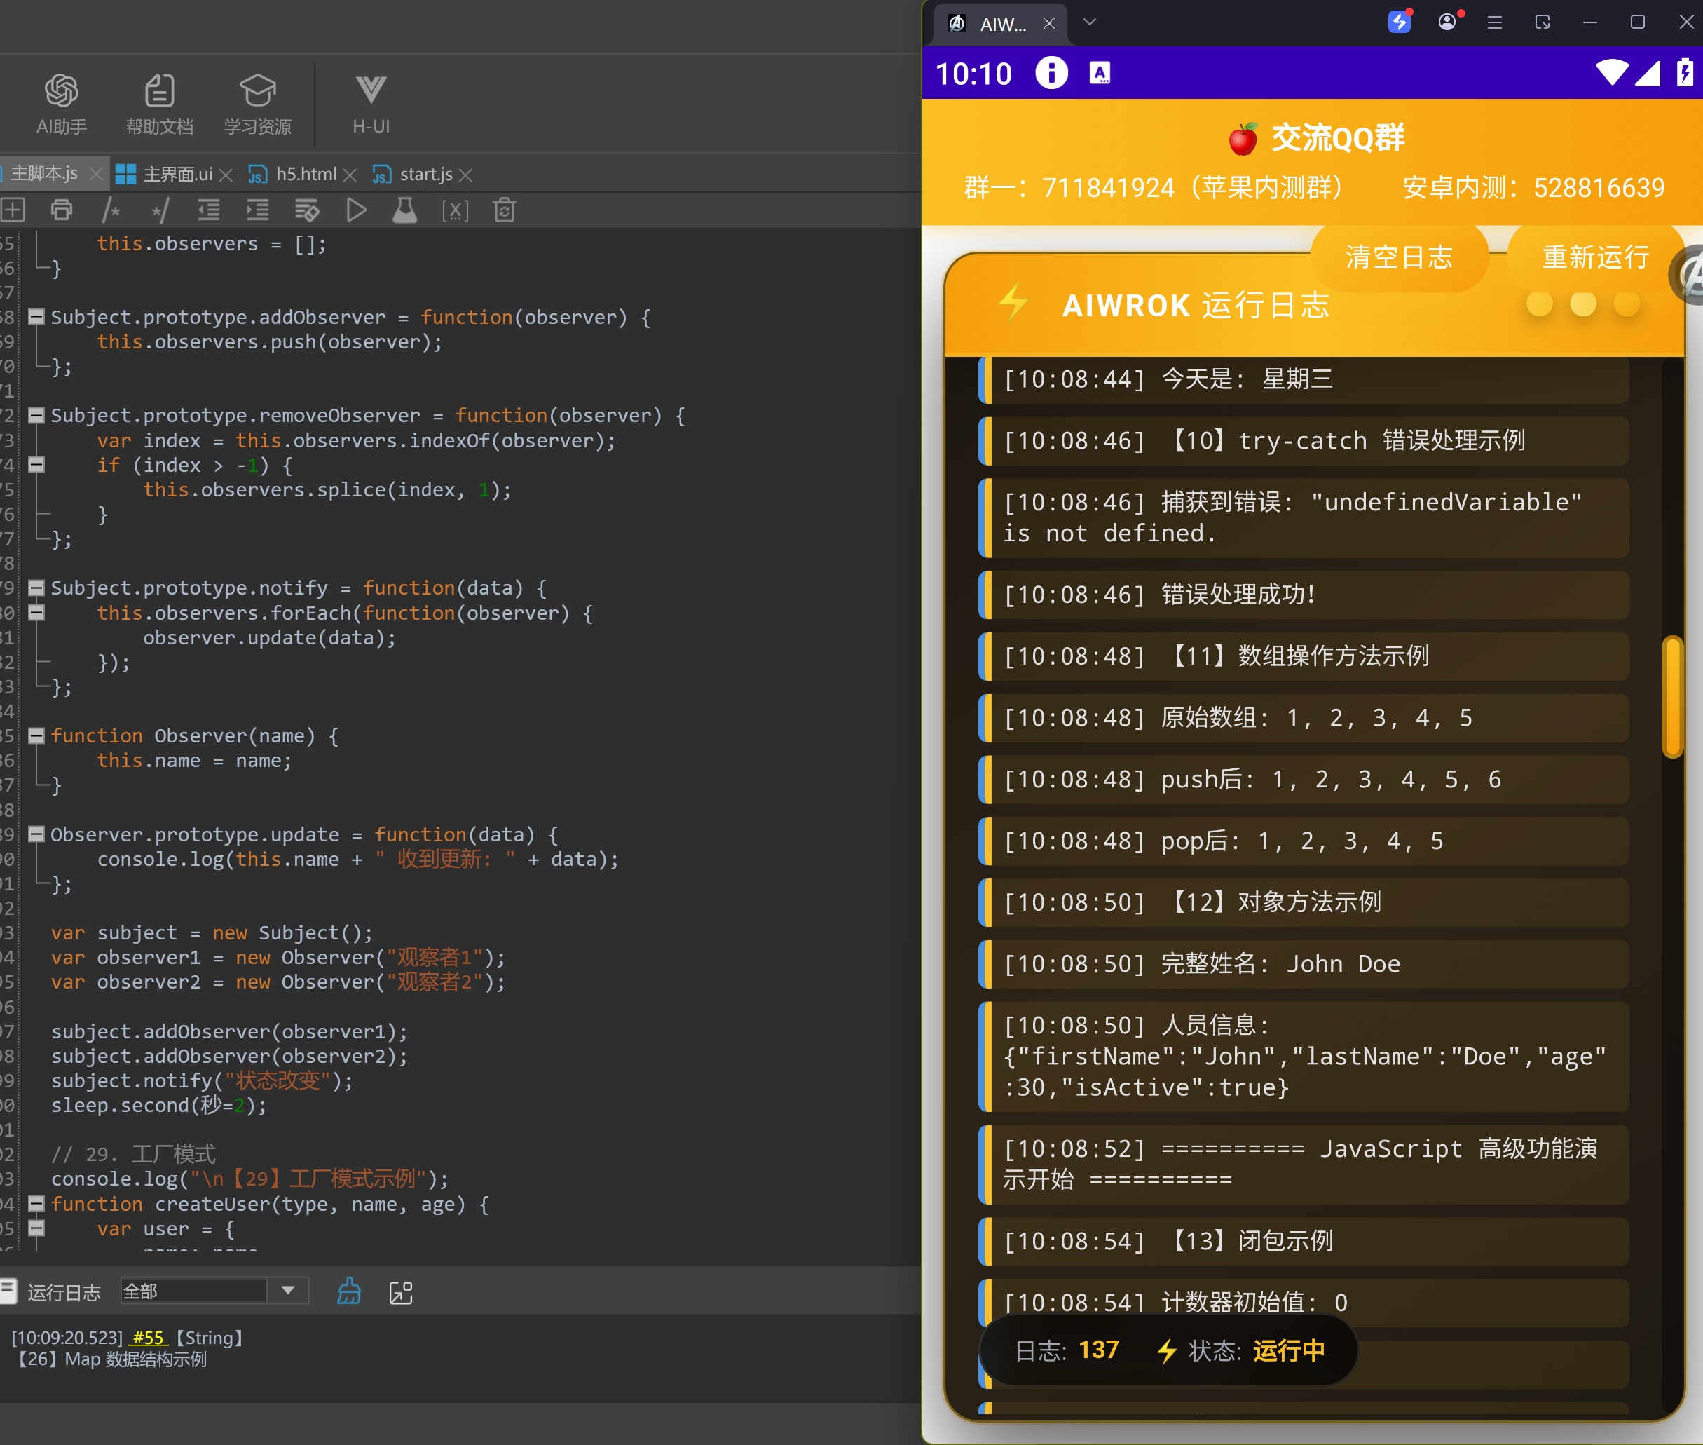Click the print icon in editor toolbar
Image resolution: width=1703 pixels, height=1445 pixels.
pyautogui.click(x=62, y=210)
